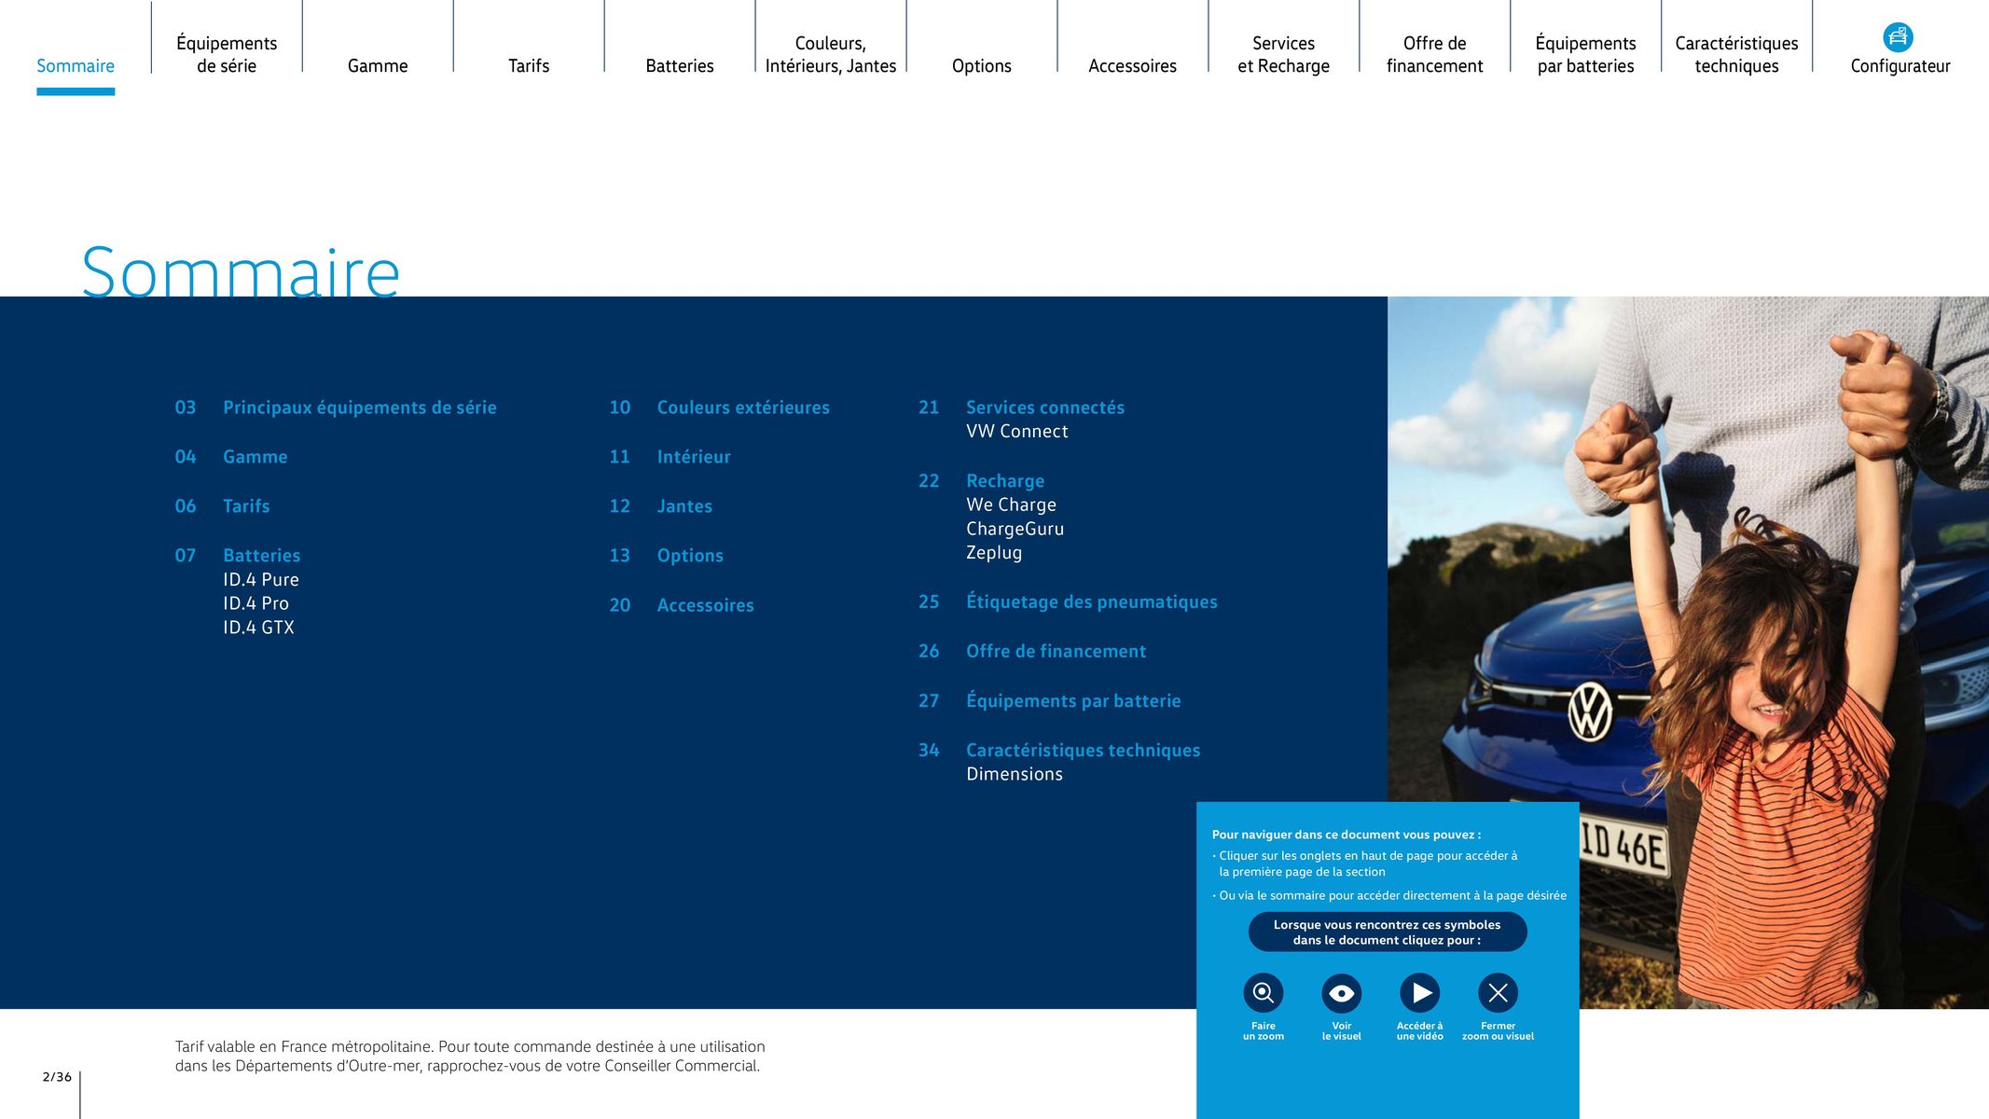Click the 'Lorsque vous rencontrez ces symboles' pill

(1388, 932)
